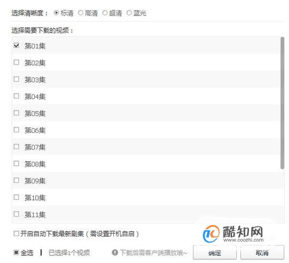Enable 开启自动下载最新剧集 auto-download checkbox
This screenshot has height=263, width=289.
pos(16,233)
